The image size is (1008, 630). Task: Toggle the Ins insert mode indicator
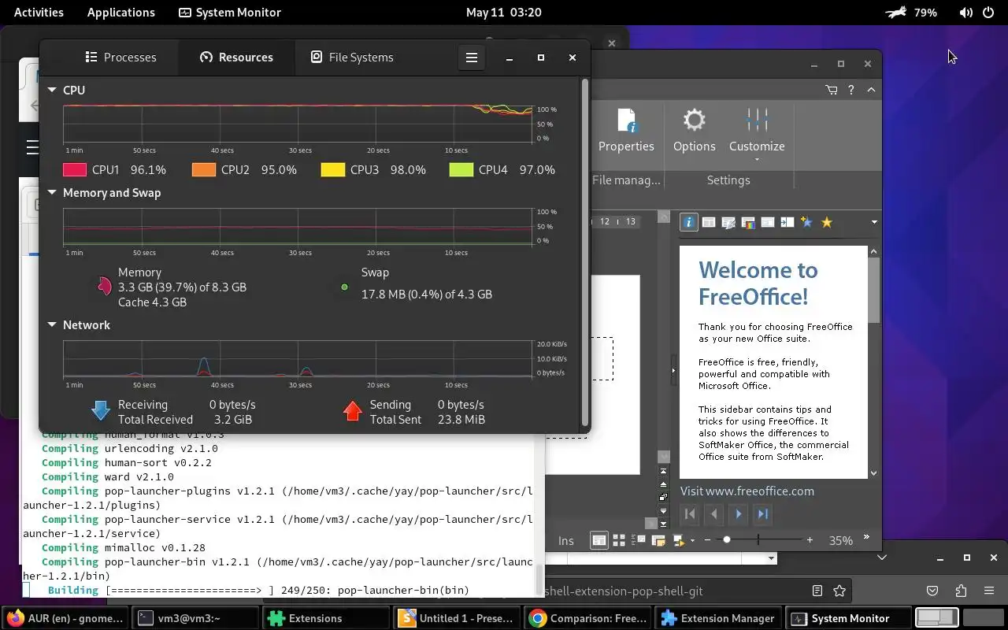[x=566, y=541]
